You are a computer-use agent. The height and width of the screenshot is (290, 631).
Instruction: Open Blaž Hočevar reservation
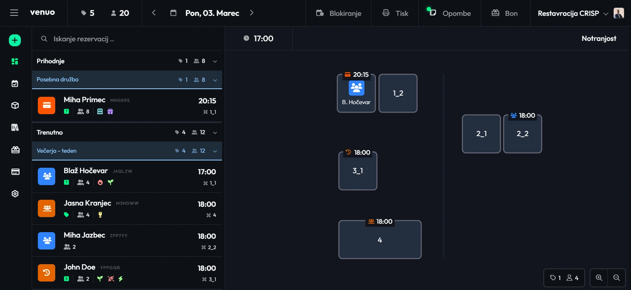[x=127, y=177]
